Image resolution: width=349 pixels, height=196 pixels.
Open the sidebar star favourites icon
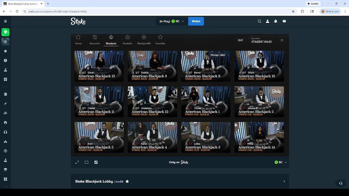(5, 51)
